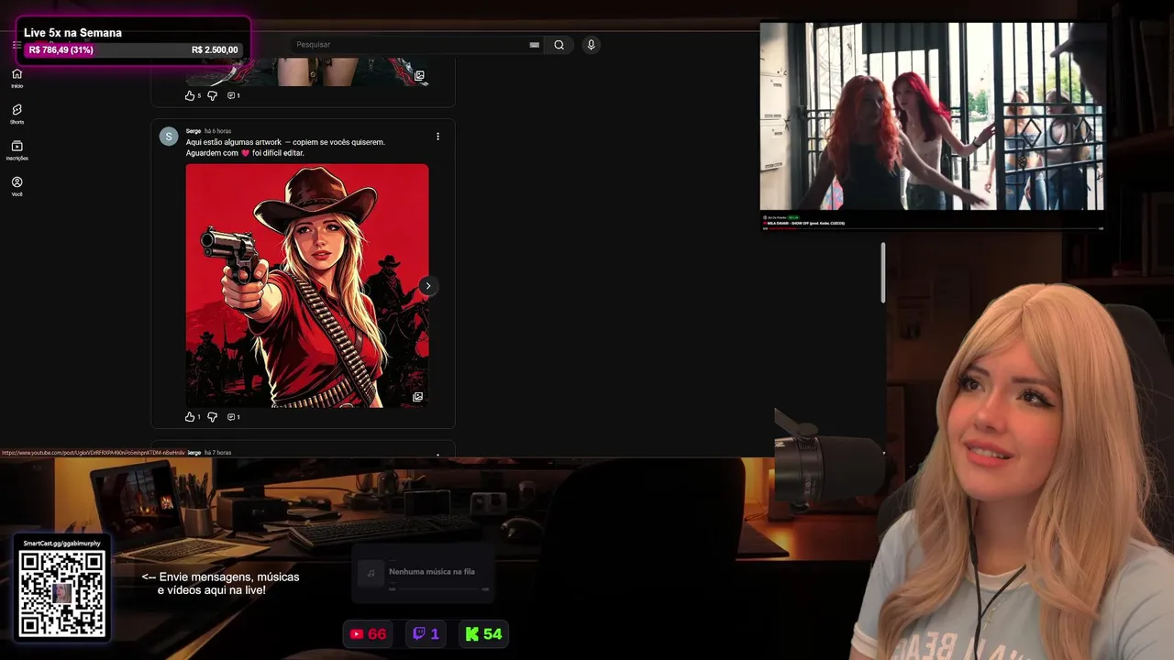Screen dimensions: 1174x660
Task: Start voice search with microphone icon
Action: [x=591, y=44]
